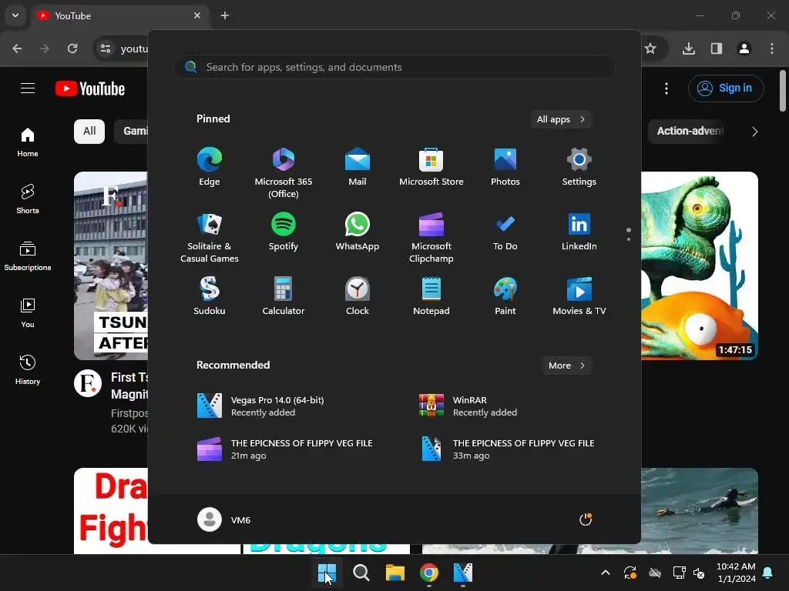Viewport: 789px width, 591px height.
Task: Open WhatsApp pinned app
Action: click(x=358, y=232)
